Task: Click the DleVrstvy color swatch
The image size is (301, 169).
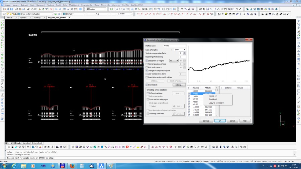Action: [65, 14]
